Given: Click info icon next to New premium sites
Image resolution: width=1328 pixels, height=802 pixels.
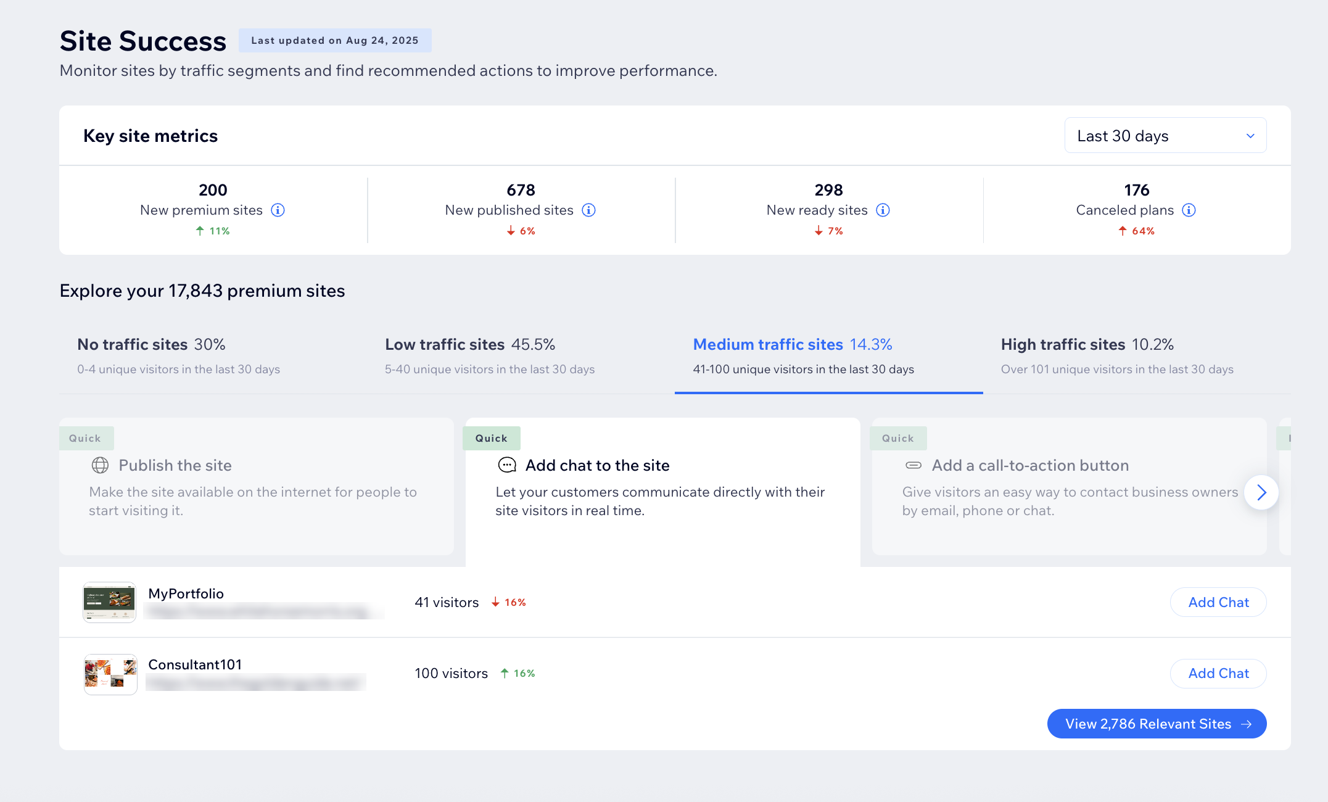Looking at the screenshot, I should point(278,210).
